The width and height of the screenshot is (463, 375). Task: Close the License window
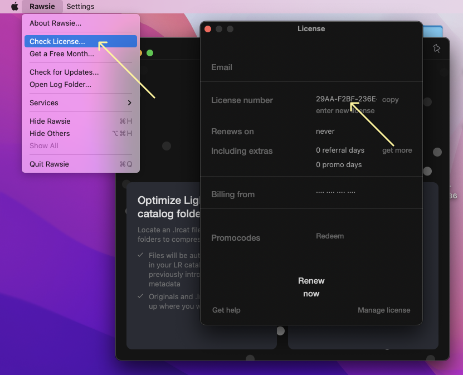click(208, 29)
